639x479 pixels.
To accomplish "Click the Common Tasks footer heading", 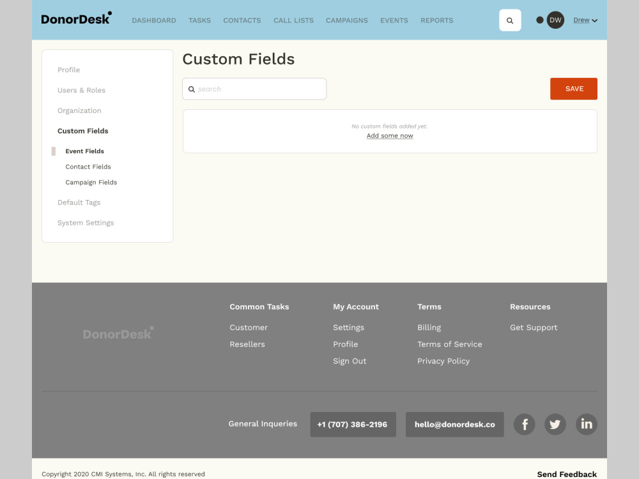I will (259, 307).
